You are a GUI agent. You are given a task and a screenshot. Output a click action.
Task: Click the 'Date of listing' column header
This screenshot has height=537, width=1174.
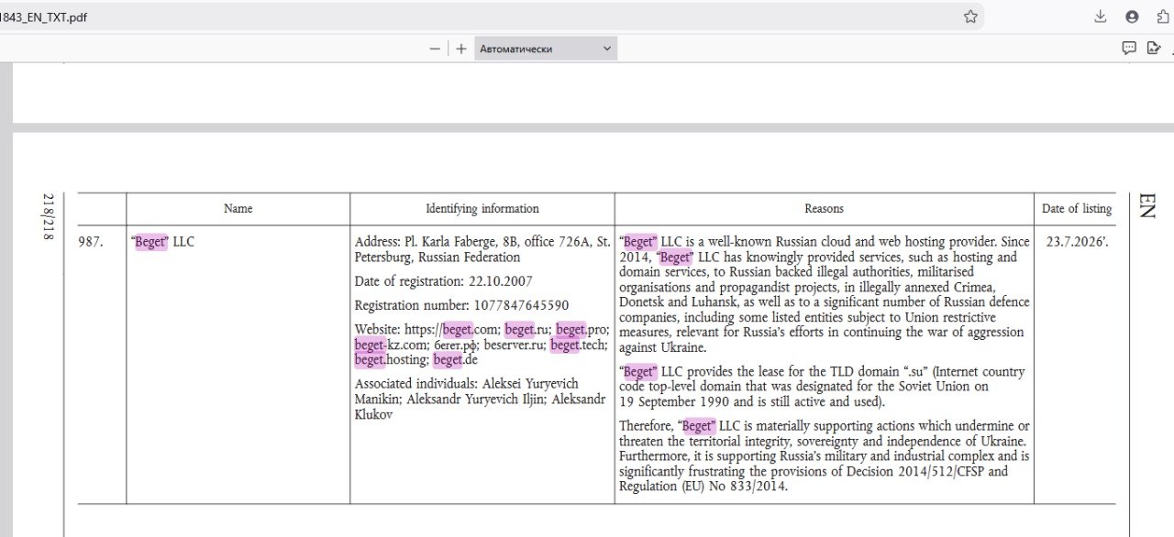1076,209
